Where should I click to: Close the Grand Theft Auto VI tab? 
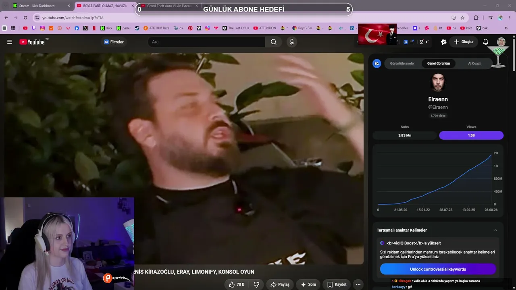tap(197, 6)
